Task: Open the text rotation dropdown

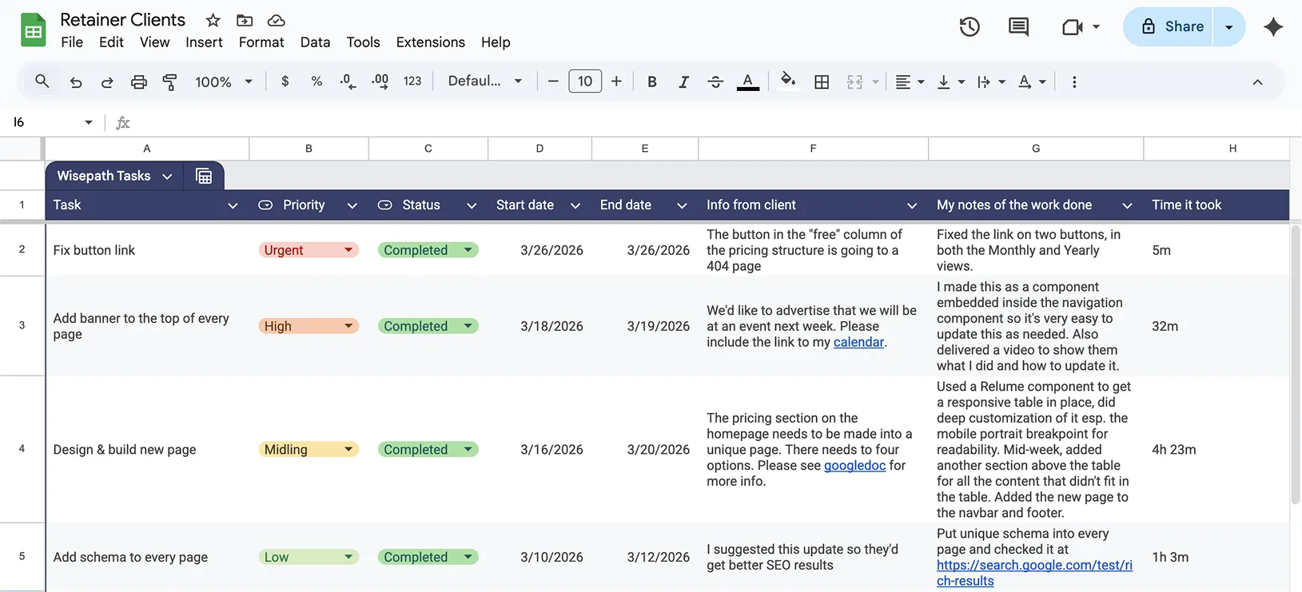Action: (x=1032, y=81)
